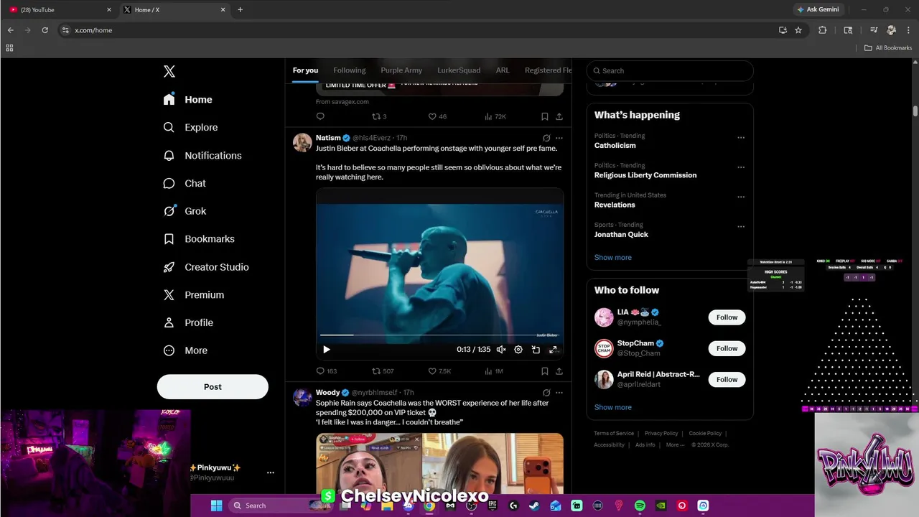
Task: Reply to the savagex ad post
Action: [320, 116]
